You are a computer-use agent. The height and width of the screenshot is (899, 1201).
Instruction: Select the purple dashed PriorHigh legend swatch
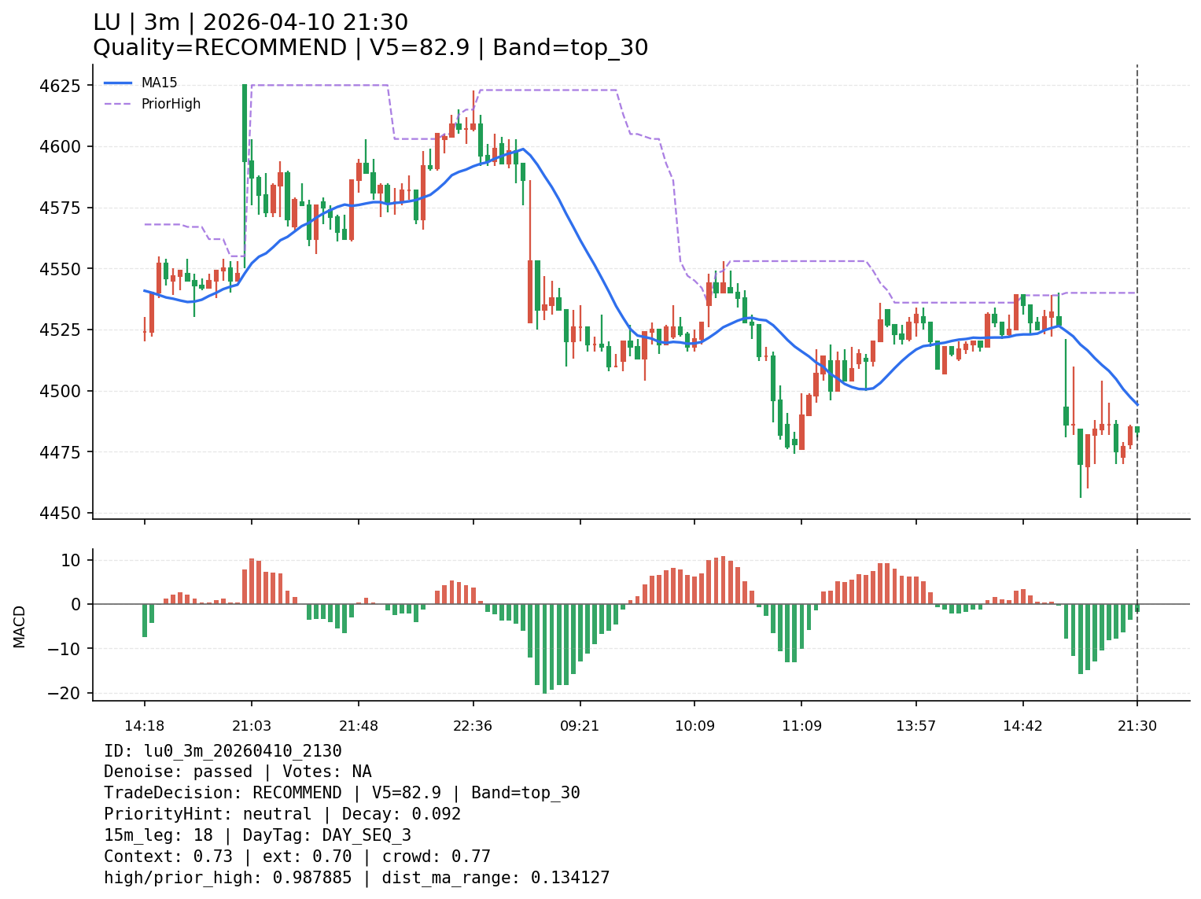[x=118, y=104]
